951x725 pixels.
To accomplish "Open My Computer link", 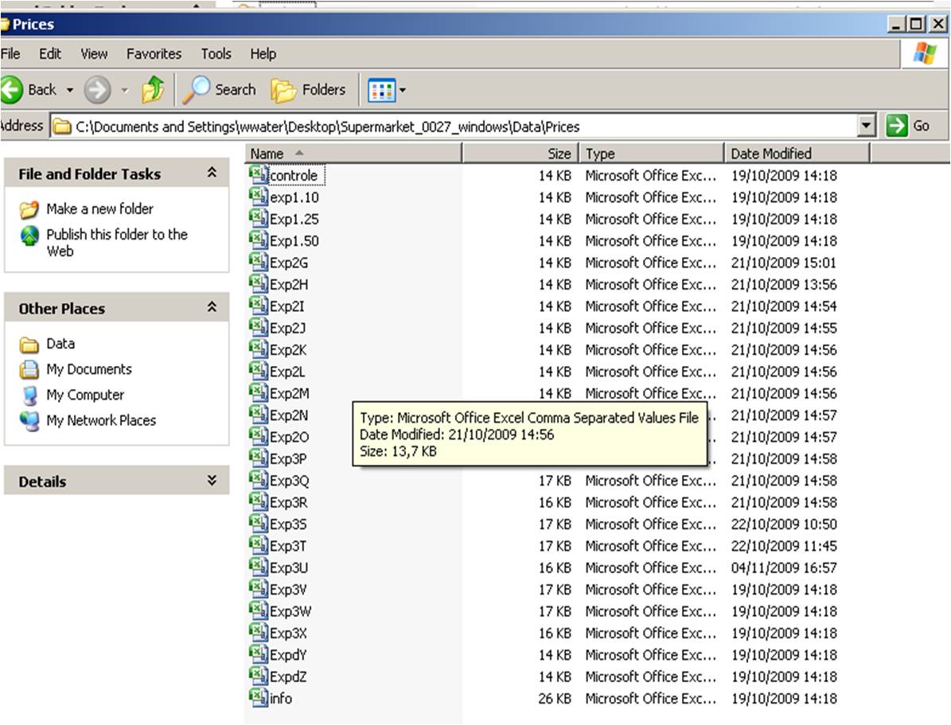I will tap(85, 395).
